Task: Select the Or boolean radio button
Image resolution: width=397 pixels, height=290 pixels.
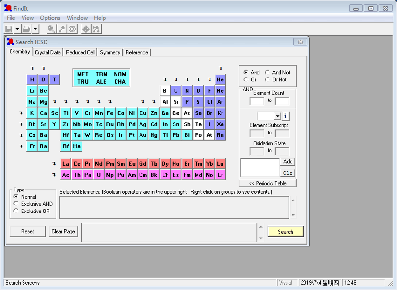Action: (246, 79)
